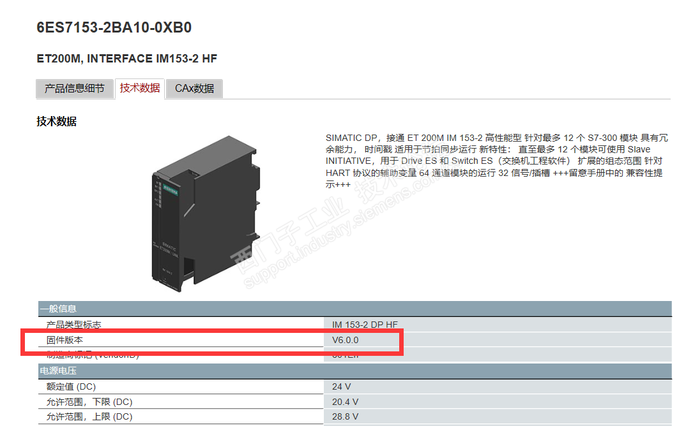The height and width of the screenshot is (426, 693).
Task: Click the 技术数据 section heading
Action: pyautogui.click(x=57, y=121)
